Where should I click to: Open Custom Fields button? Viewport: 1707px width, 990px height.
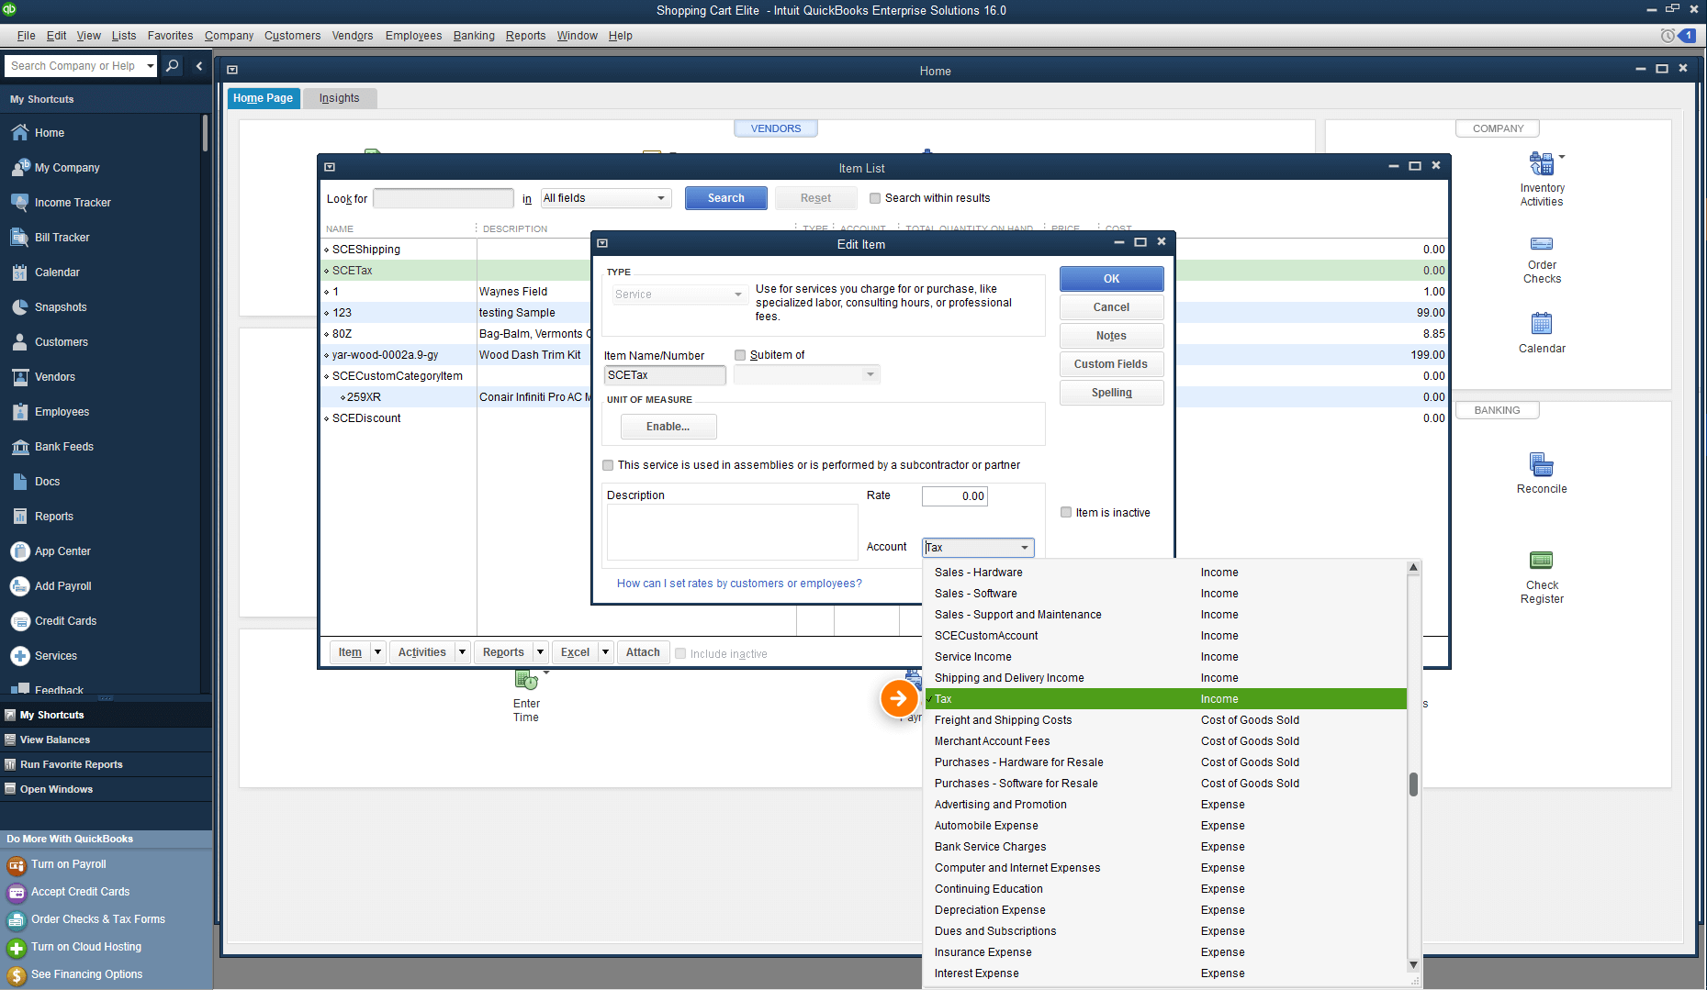point(1111,364)
